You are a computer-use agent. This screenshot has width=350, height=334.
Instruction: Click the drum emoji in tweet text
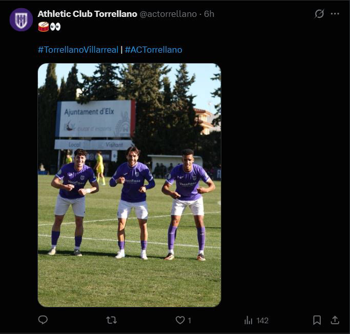point(44,27)
